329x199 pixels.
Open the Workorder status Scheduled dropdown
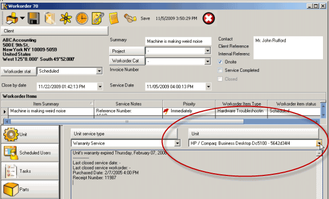click(x=99, y=71)
